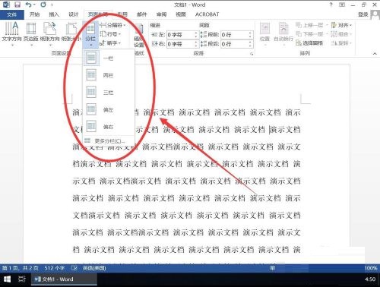Choose 两栏 (Two columns) layout

pos(109,75)
